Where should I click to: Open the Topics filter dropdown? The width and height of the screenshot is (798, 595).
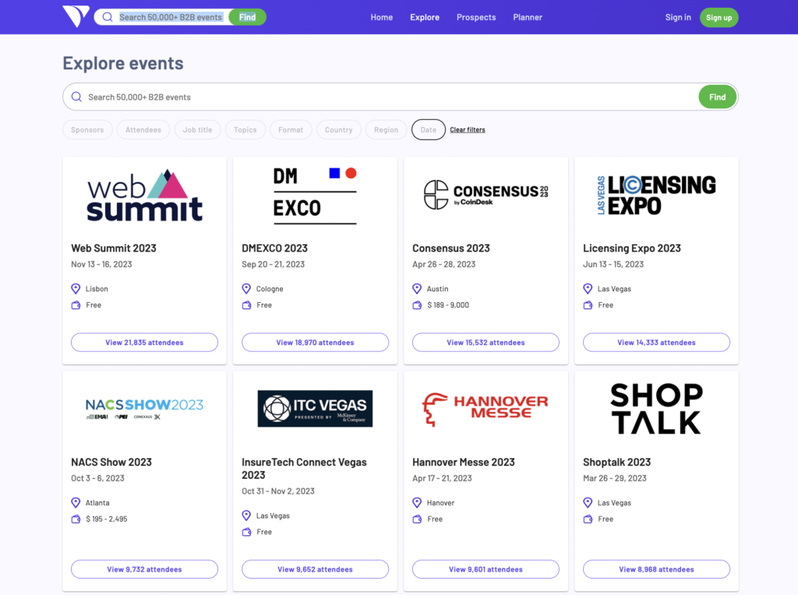pyautogui.click(x=245, y=129)
